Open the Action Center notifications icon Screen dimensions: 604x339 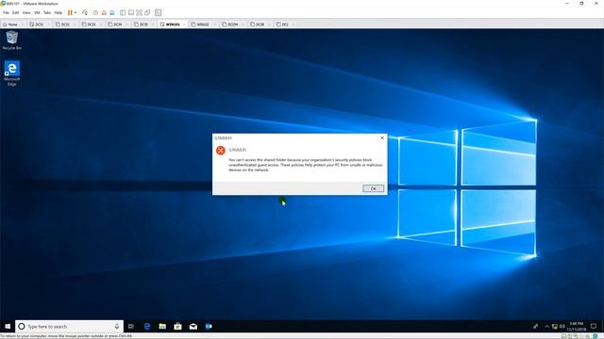point(594,327)
